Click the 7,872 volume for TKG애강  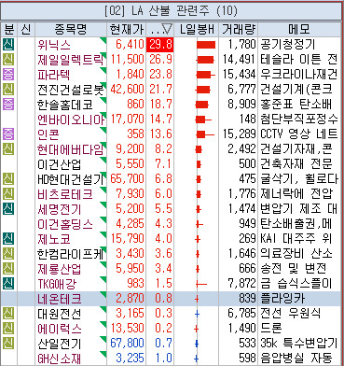coord(241,284)
